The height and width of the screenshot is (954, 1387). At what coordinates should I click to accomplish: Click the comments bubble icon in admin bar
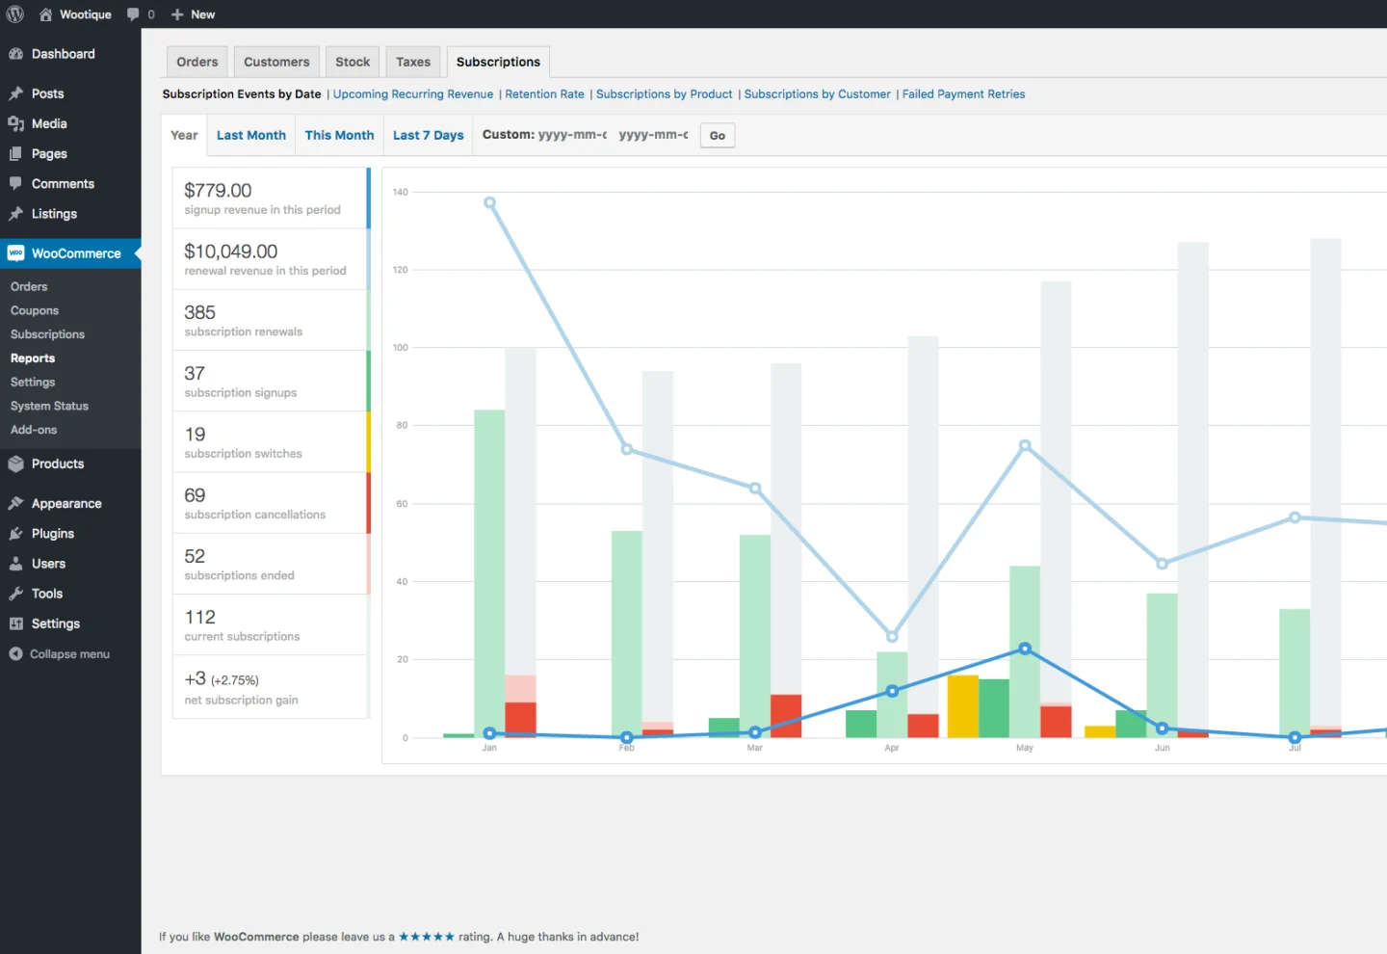click(133, 14)
